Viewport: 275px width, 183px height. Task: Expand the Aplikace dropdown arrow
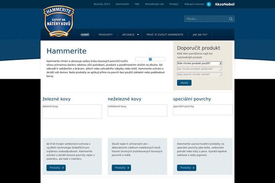(x=138, y=35)
